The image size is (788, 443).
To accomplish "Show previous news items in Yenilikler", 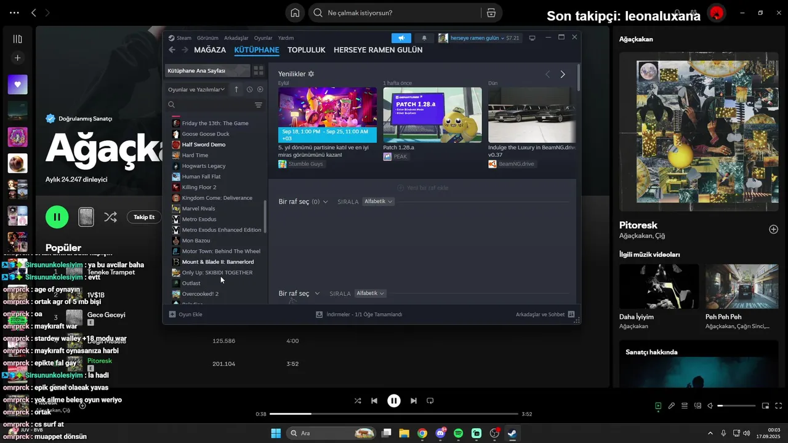I will [547, 74].
